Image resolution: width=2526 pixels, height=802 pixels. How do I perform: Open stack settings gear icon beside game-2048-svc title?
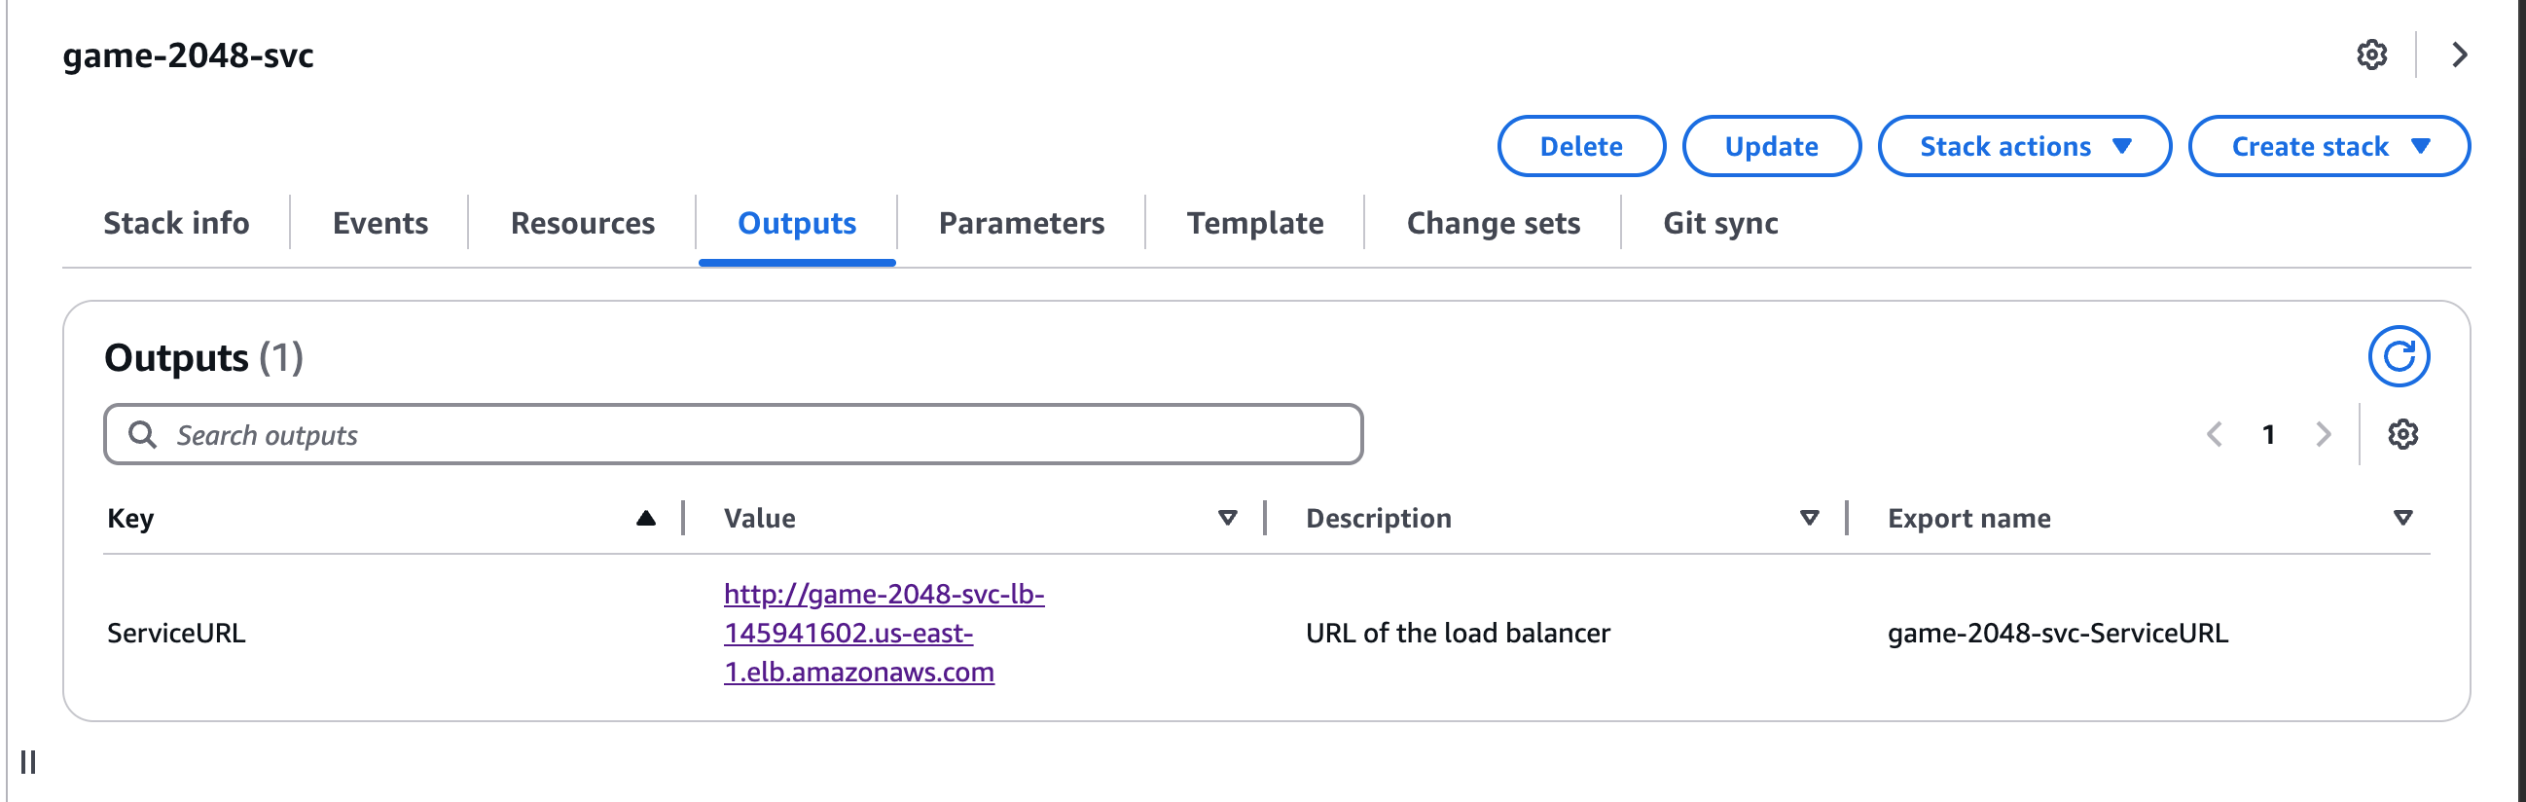pos(2371,55)
